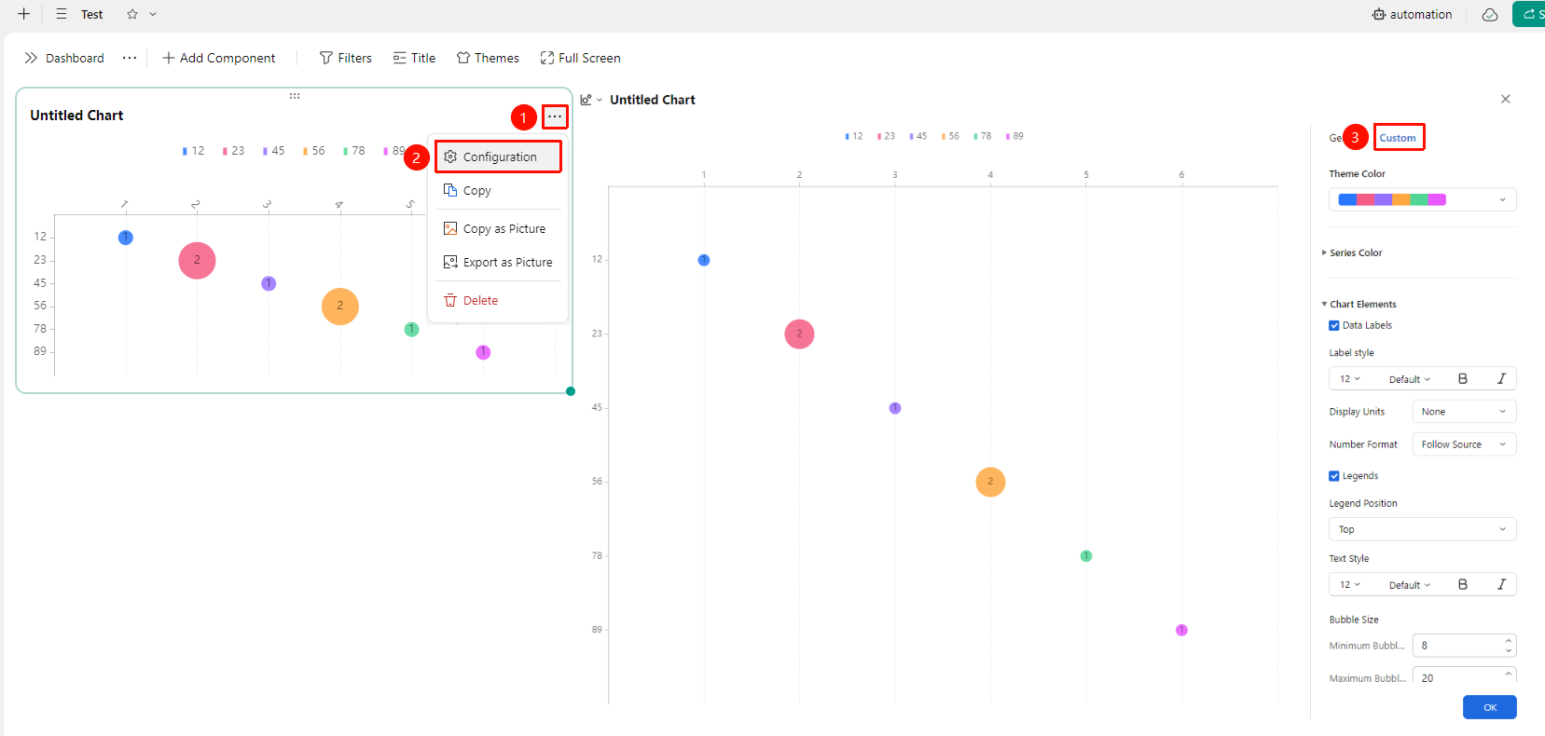Switch to the Custom tab
1545x736 pixels.
click(x=1398, y=138)
